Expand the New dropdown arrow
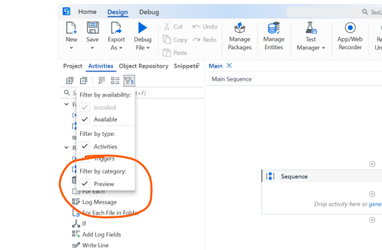Image resolution: width=382 pixels, height=250 pixels. [x=71, y=48]
